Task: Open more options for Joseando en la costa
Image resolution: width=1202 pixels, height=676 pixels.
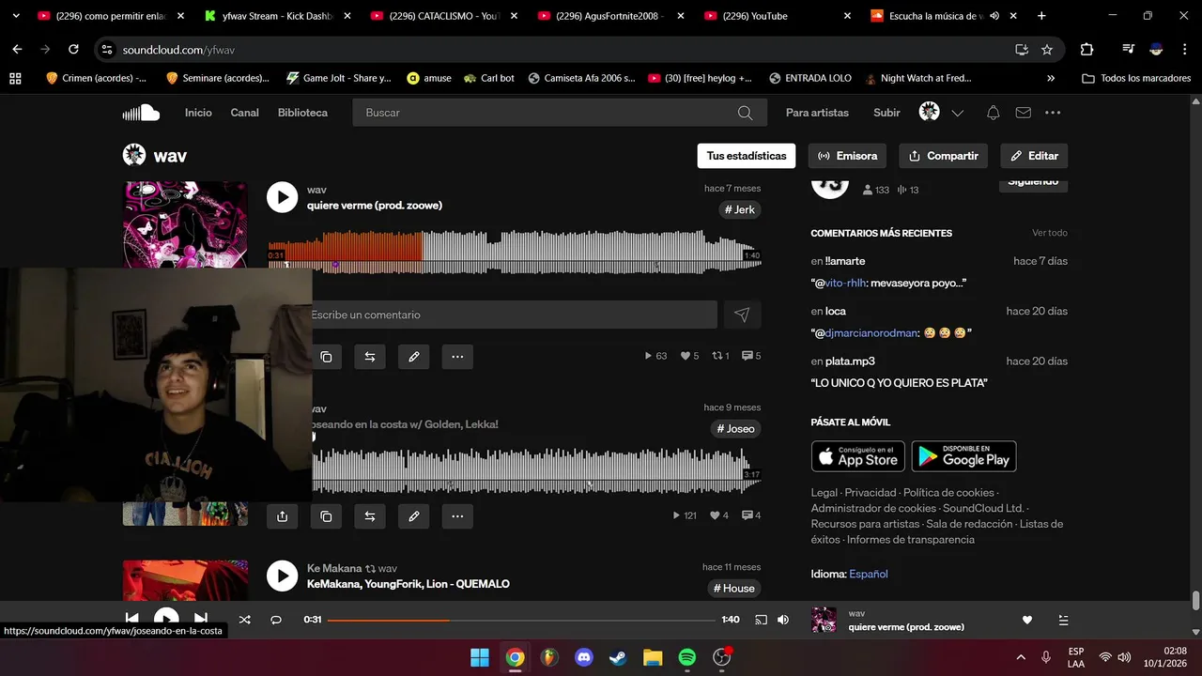Action: [457, 516]
